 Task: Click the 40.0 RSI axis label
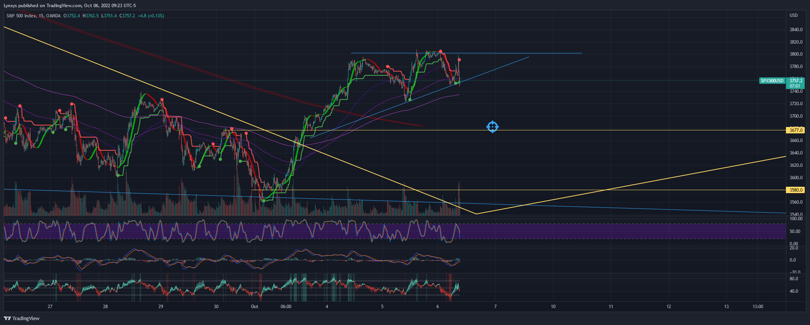point(794,291)
